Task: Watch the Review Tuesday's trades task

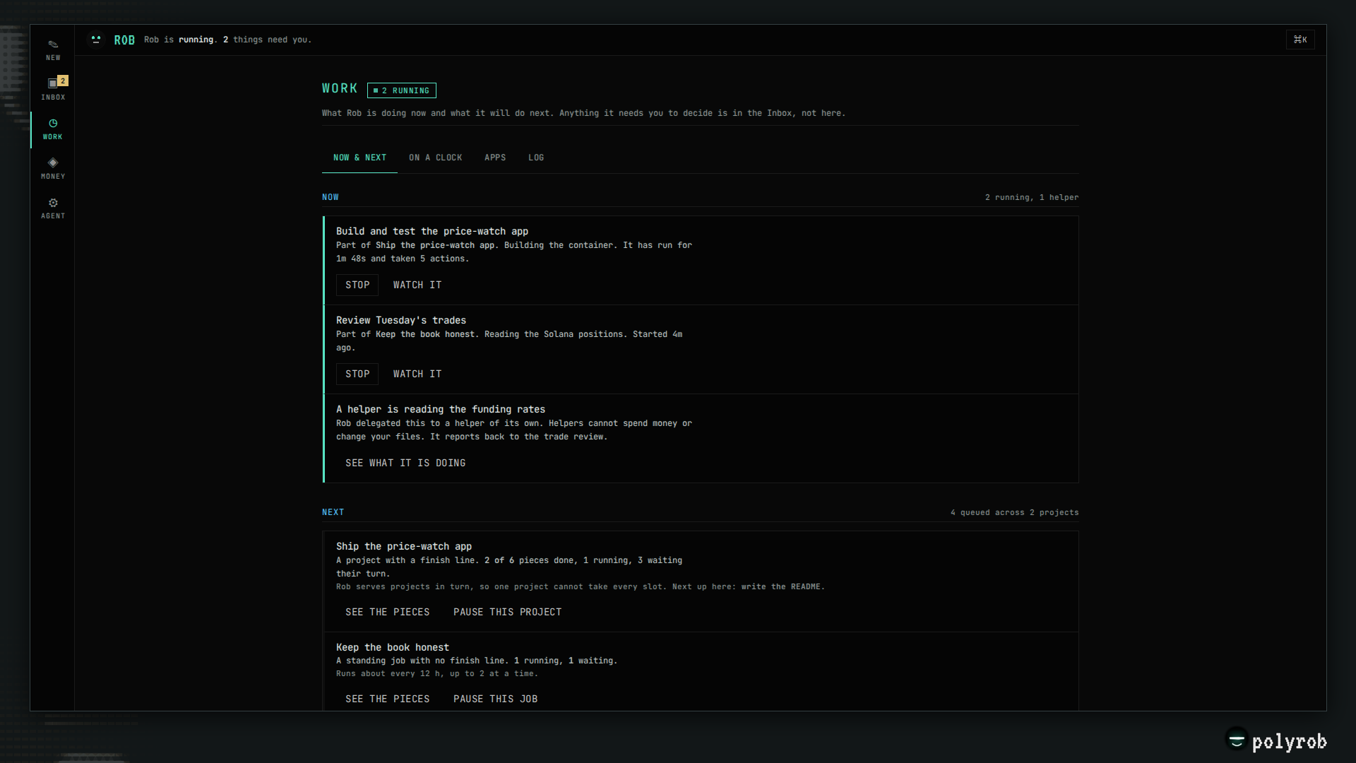Action: point(417,374)
